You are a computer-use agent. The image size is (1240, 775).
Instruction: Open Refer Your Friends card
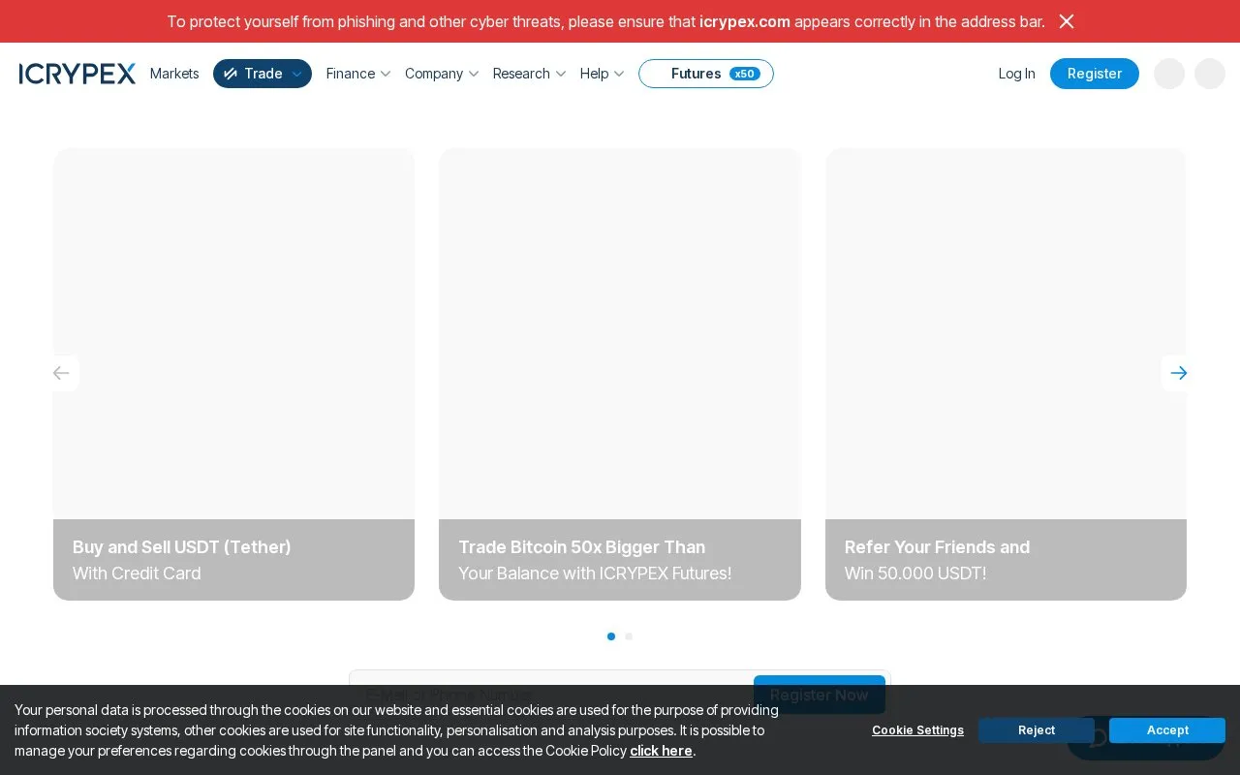point(1006,374)
